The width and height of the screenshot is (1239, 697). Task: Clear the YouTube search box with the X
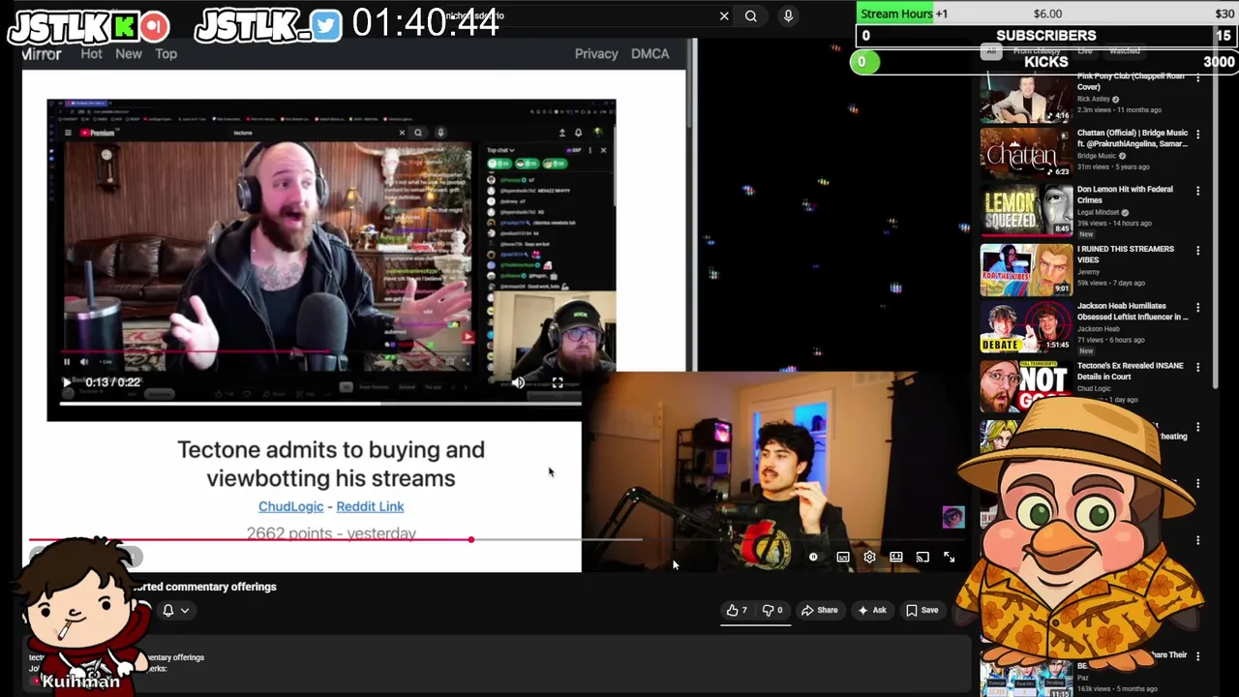pos(724,15)
